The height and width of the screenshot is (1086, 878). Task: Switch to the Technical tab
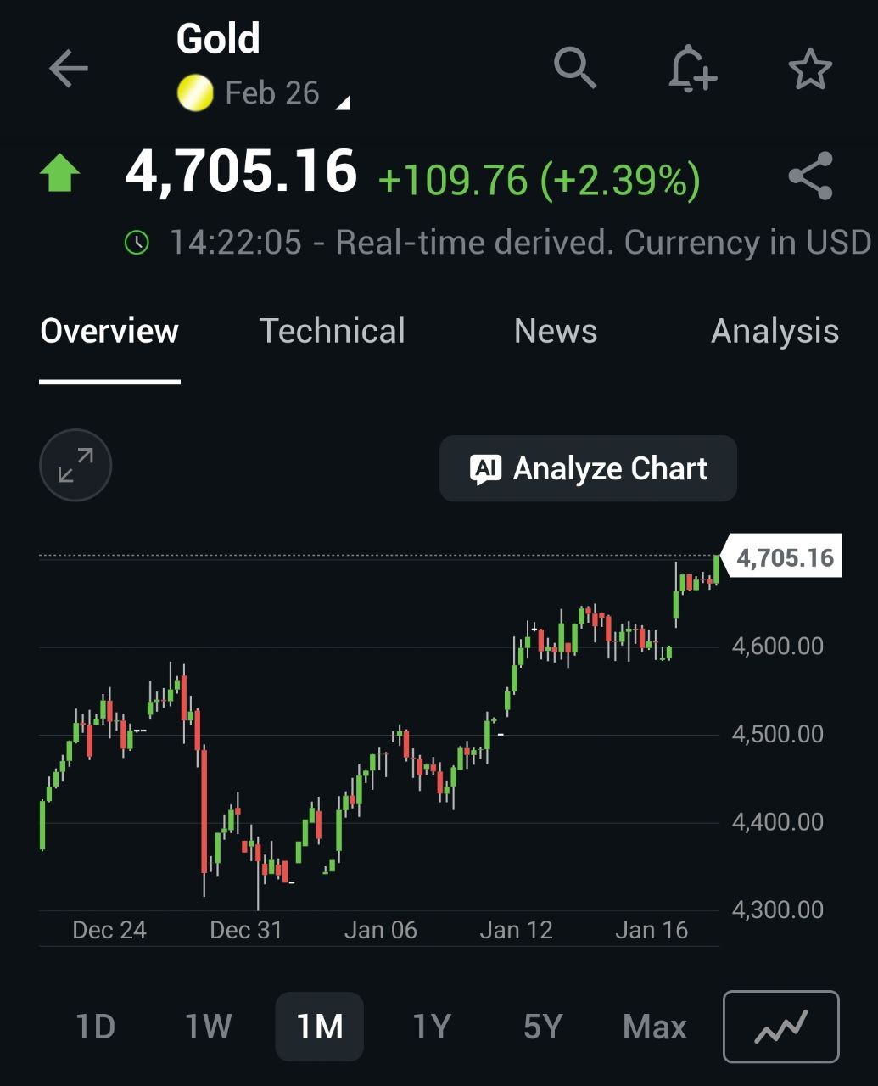333,331
